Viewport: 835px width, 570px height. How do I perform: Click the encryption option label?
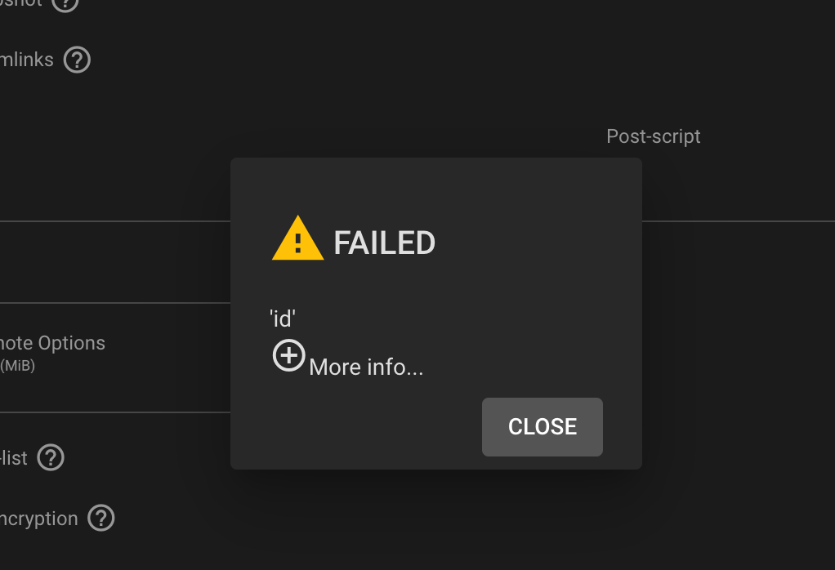coord(39,519)
